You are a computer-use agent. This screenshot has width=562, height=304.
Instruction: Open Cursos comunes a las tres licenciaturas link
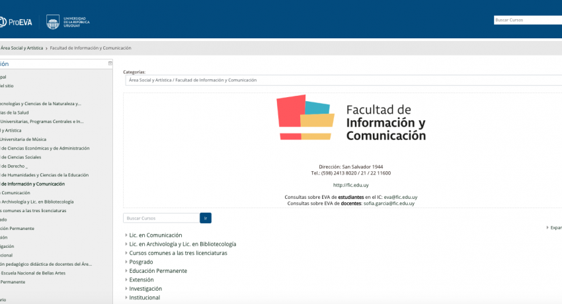coord(178,253)
